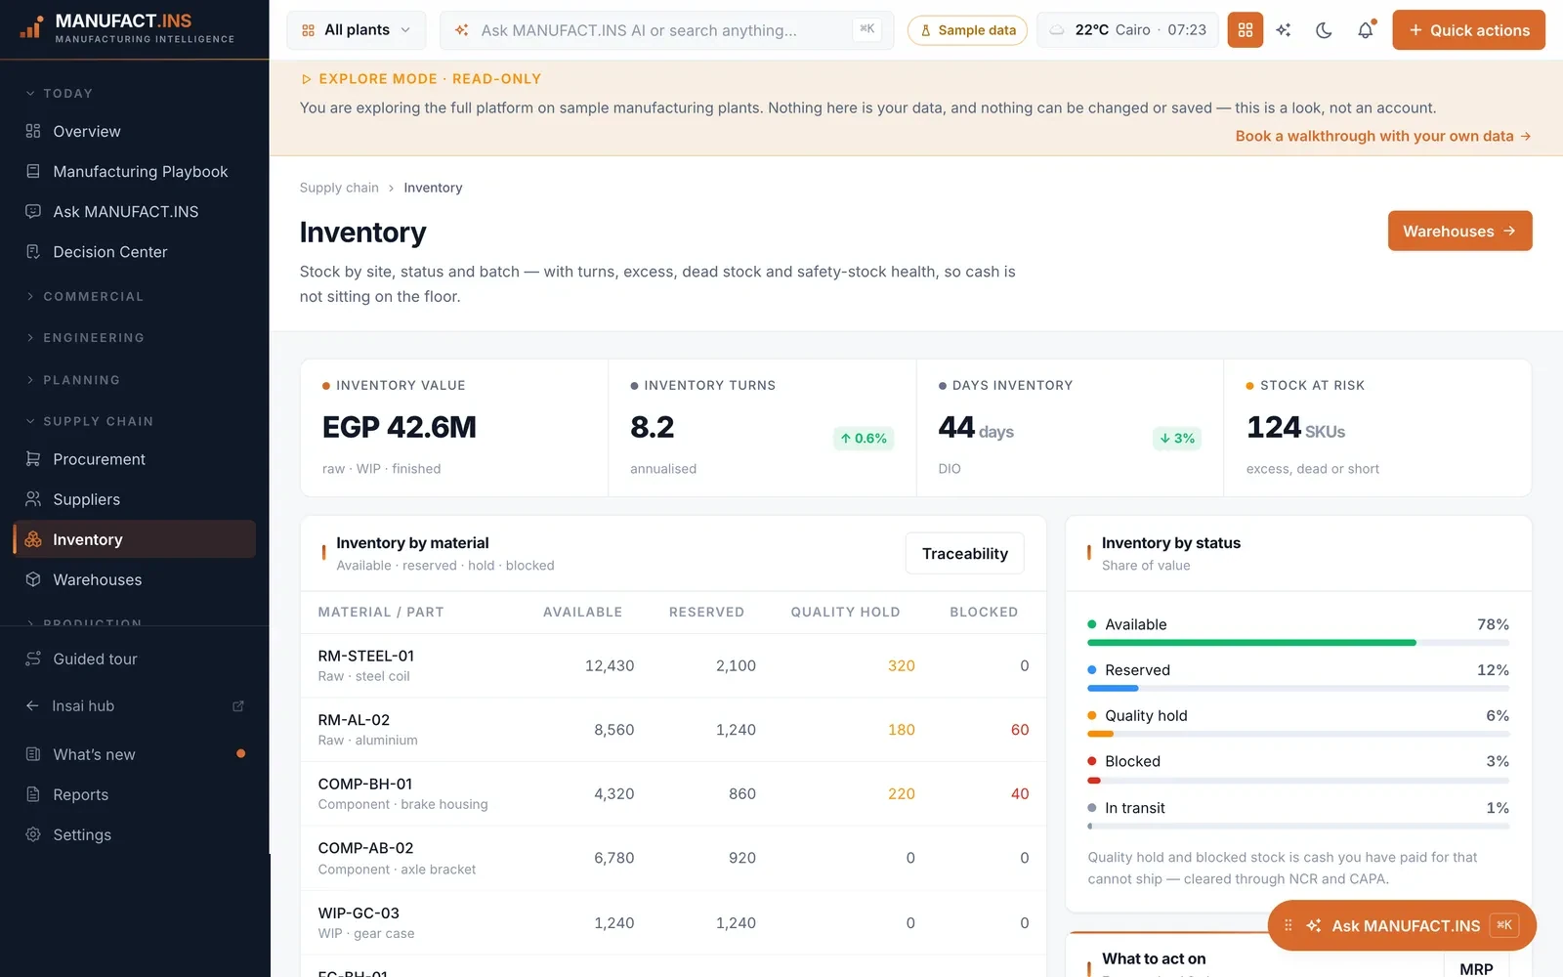Collapse the TODAY sidebar section
The width and height of the screenshot is (1563, 977).
[60, 94]
